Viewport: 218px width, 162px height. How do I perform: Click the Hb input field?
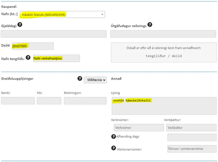pos(49,101)
